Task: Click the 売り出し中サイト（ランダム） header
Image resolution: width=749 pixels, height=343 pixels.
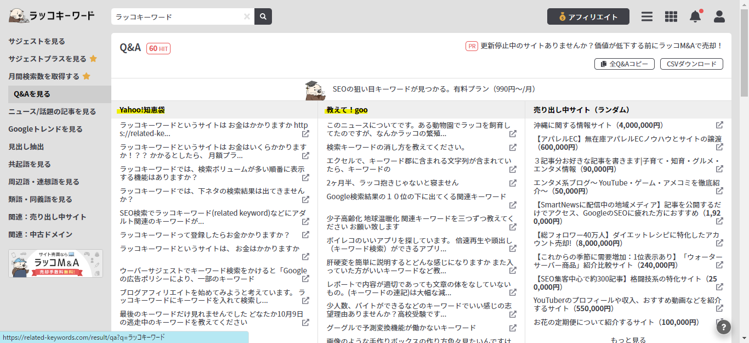Action: [581, 110]
